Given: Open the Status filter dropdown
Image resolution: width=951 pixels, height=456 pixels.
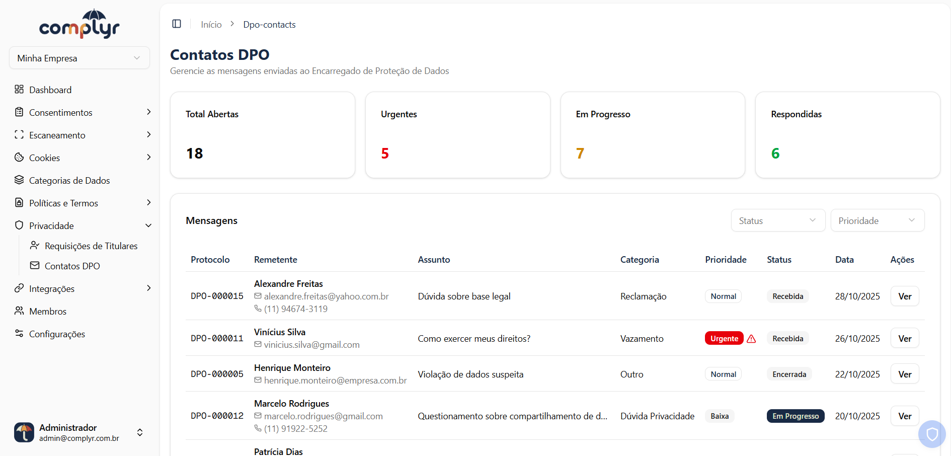Looking at the screenshot, I should [778, 220].
